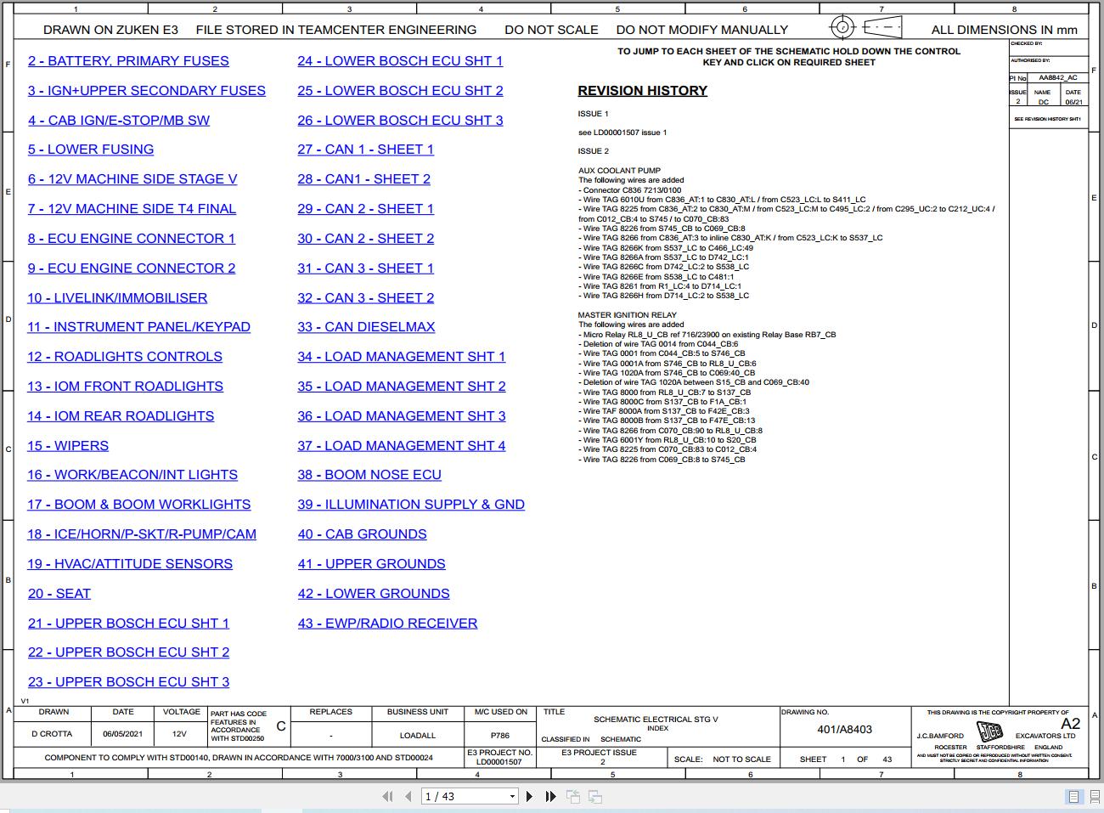Screen dimensions: 1104x813
Task: Click the JCB logo in title block
Action: click(989, 731)
